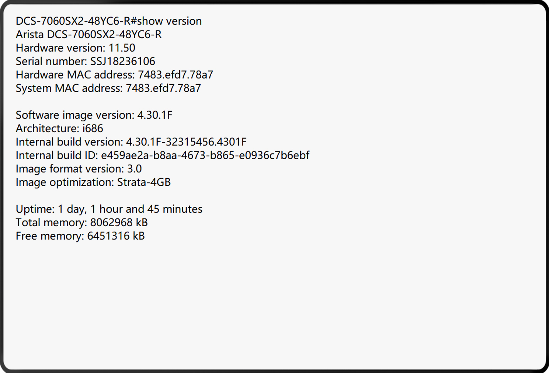Click the Uptime line
The image size is (549, 373).
pyautogui.click(x=109, y=209)
